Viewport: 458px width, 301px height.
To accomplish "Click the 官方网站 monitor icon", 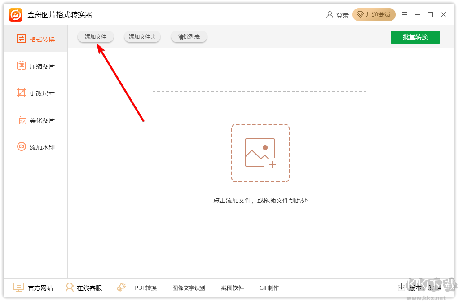I will 18,288.
